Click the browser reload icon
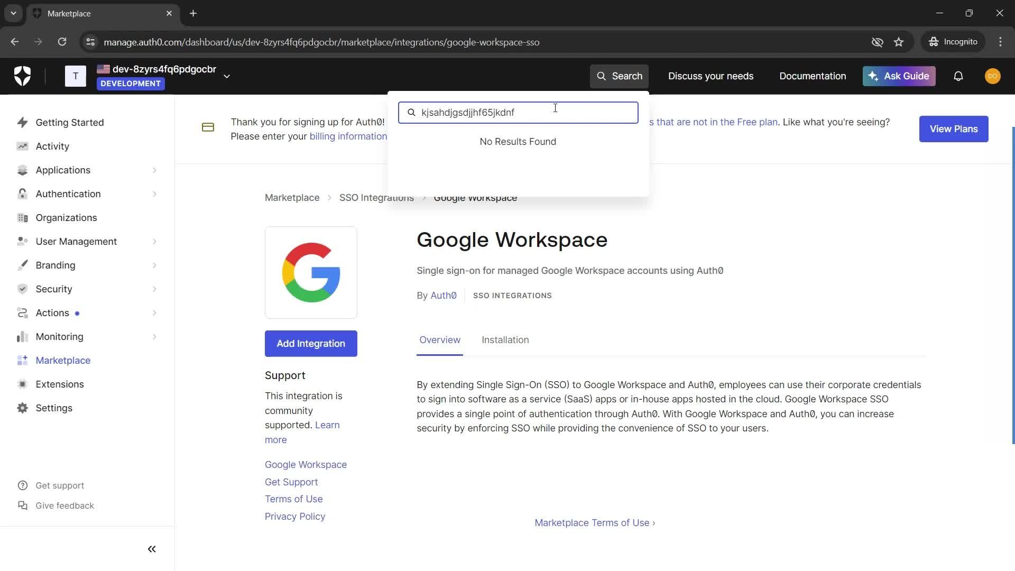The height and width of the screenshot is (571, 1015). click(62, 42)
